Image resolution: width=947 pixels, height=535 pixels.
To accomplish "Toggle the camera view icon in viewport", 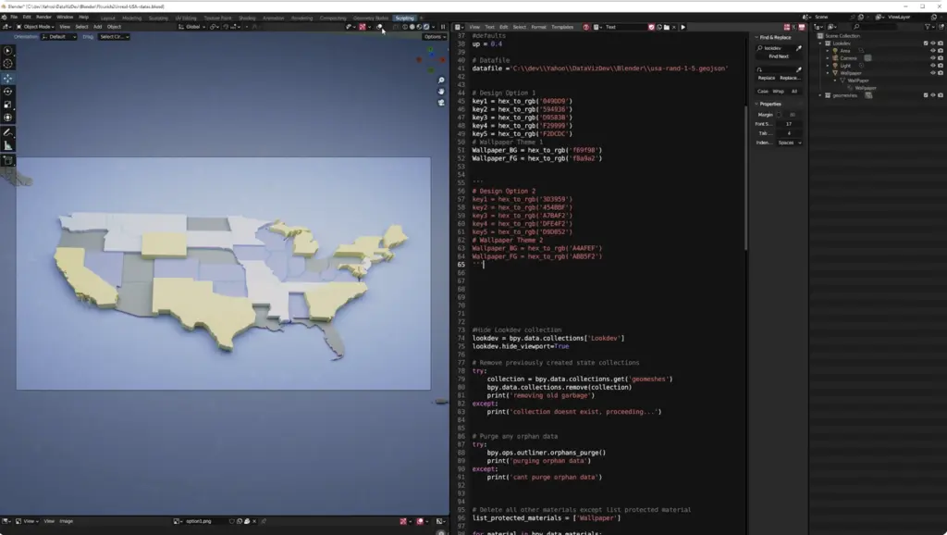I will coord(441,102).
